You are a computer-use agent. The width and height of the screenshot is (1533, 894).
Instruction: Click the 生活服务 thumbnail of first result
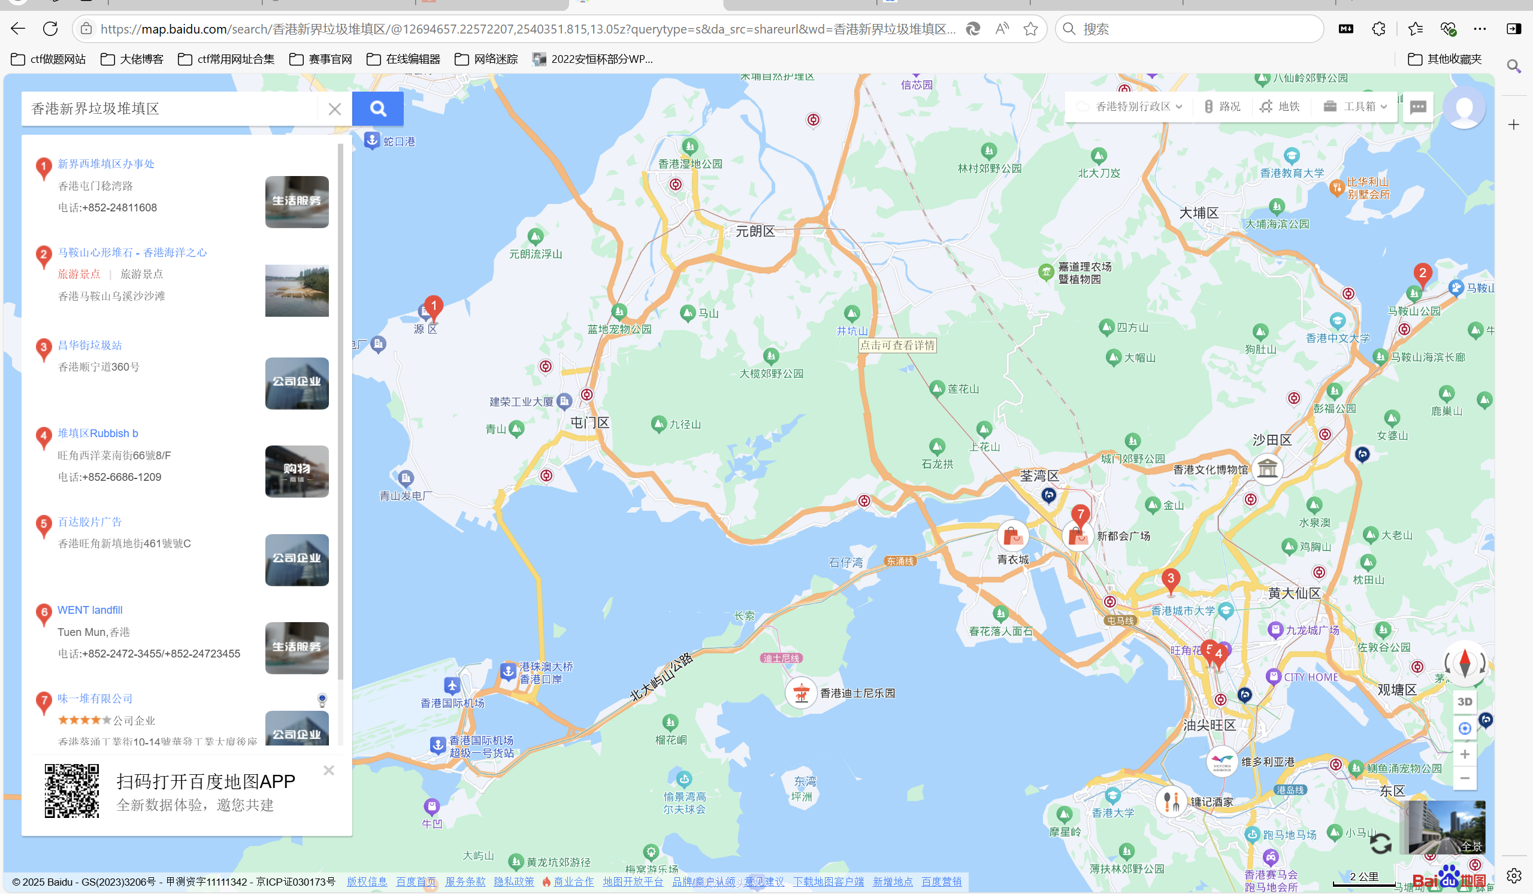(x=297, y=202)
